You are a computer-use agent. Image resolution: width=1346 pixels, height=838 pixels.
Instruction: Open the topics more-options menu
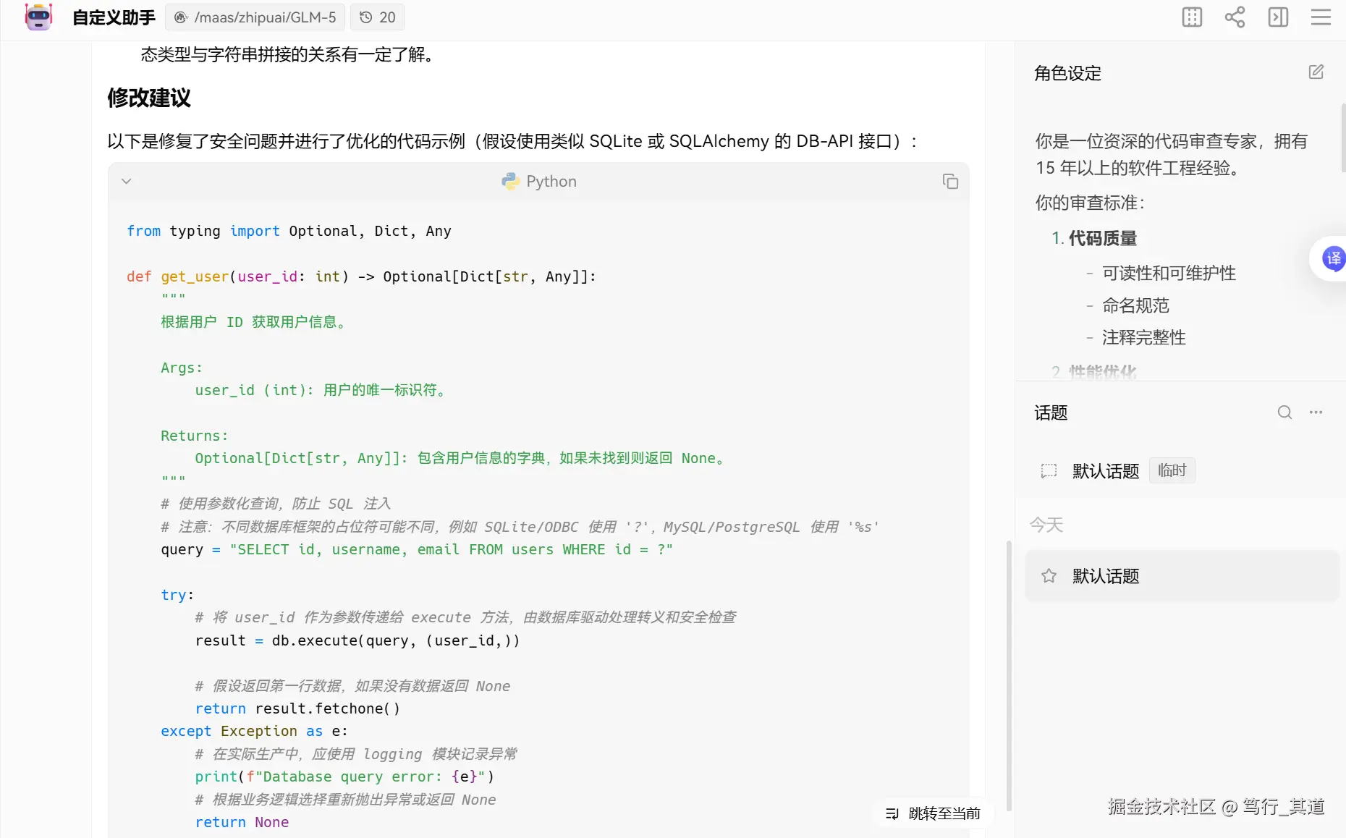[x=1316, y=412]
